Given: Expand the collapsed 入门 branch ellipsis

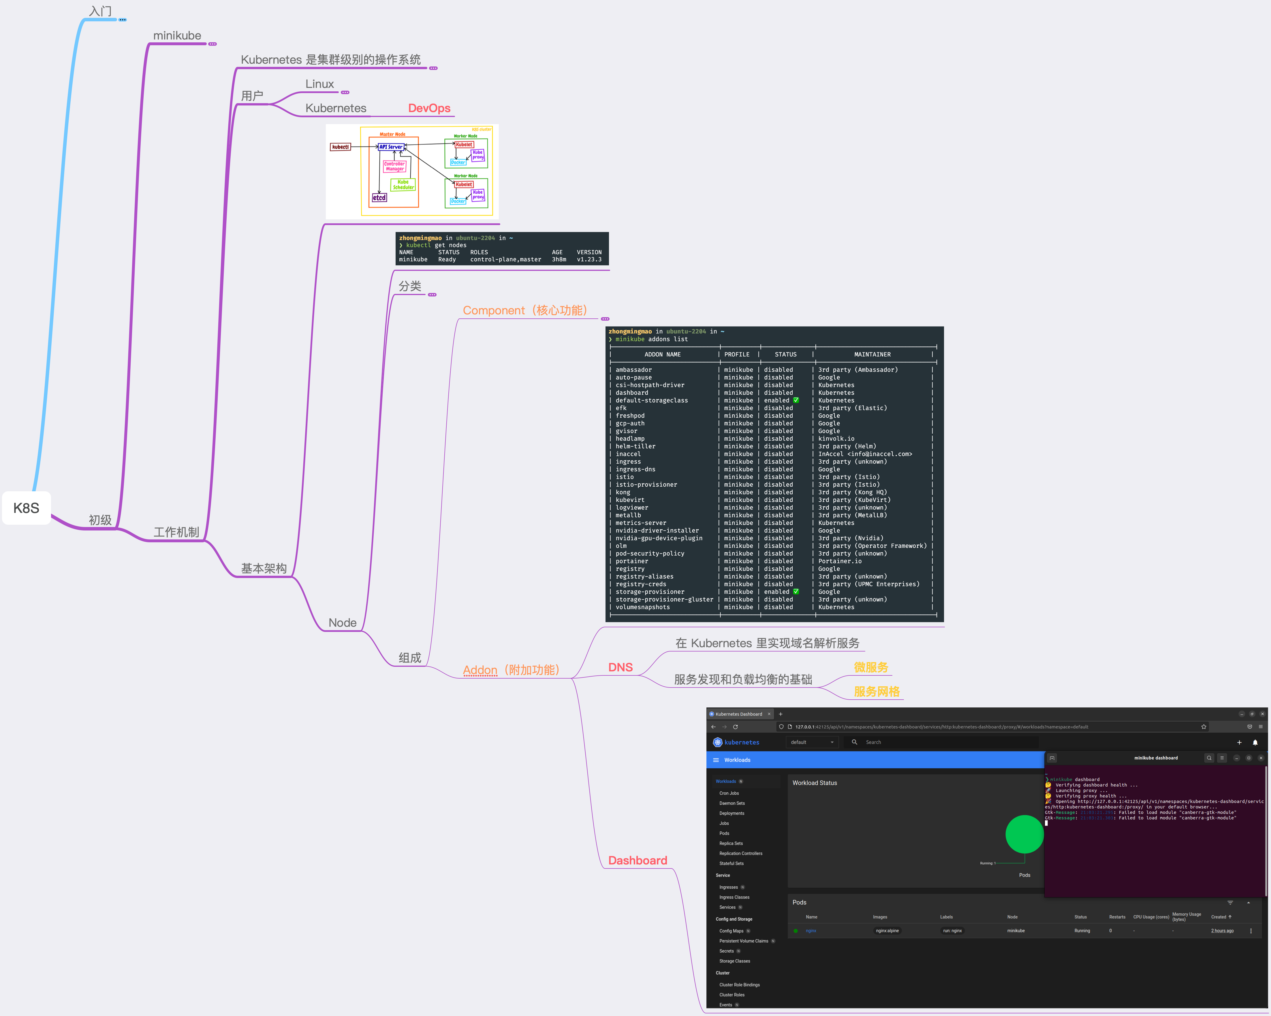Looking at the screenshot, I should (123, 20).
